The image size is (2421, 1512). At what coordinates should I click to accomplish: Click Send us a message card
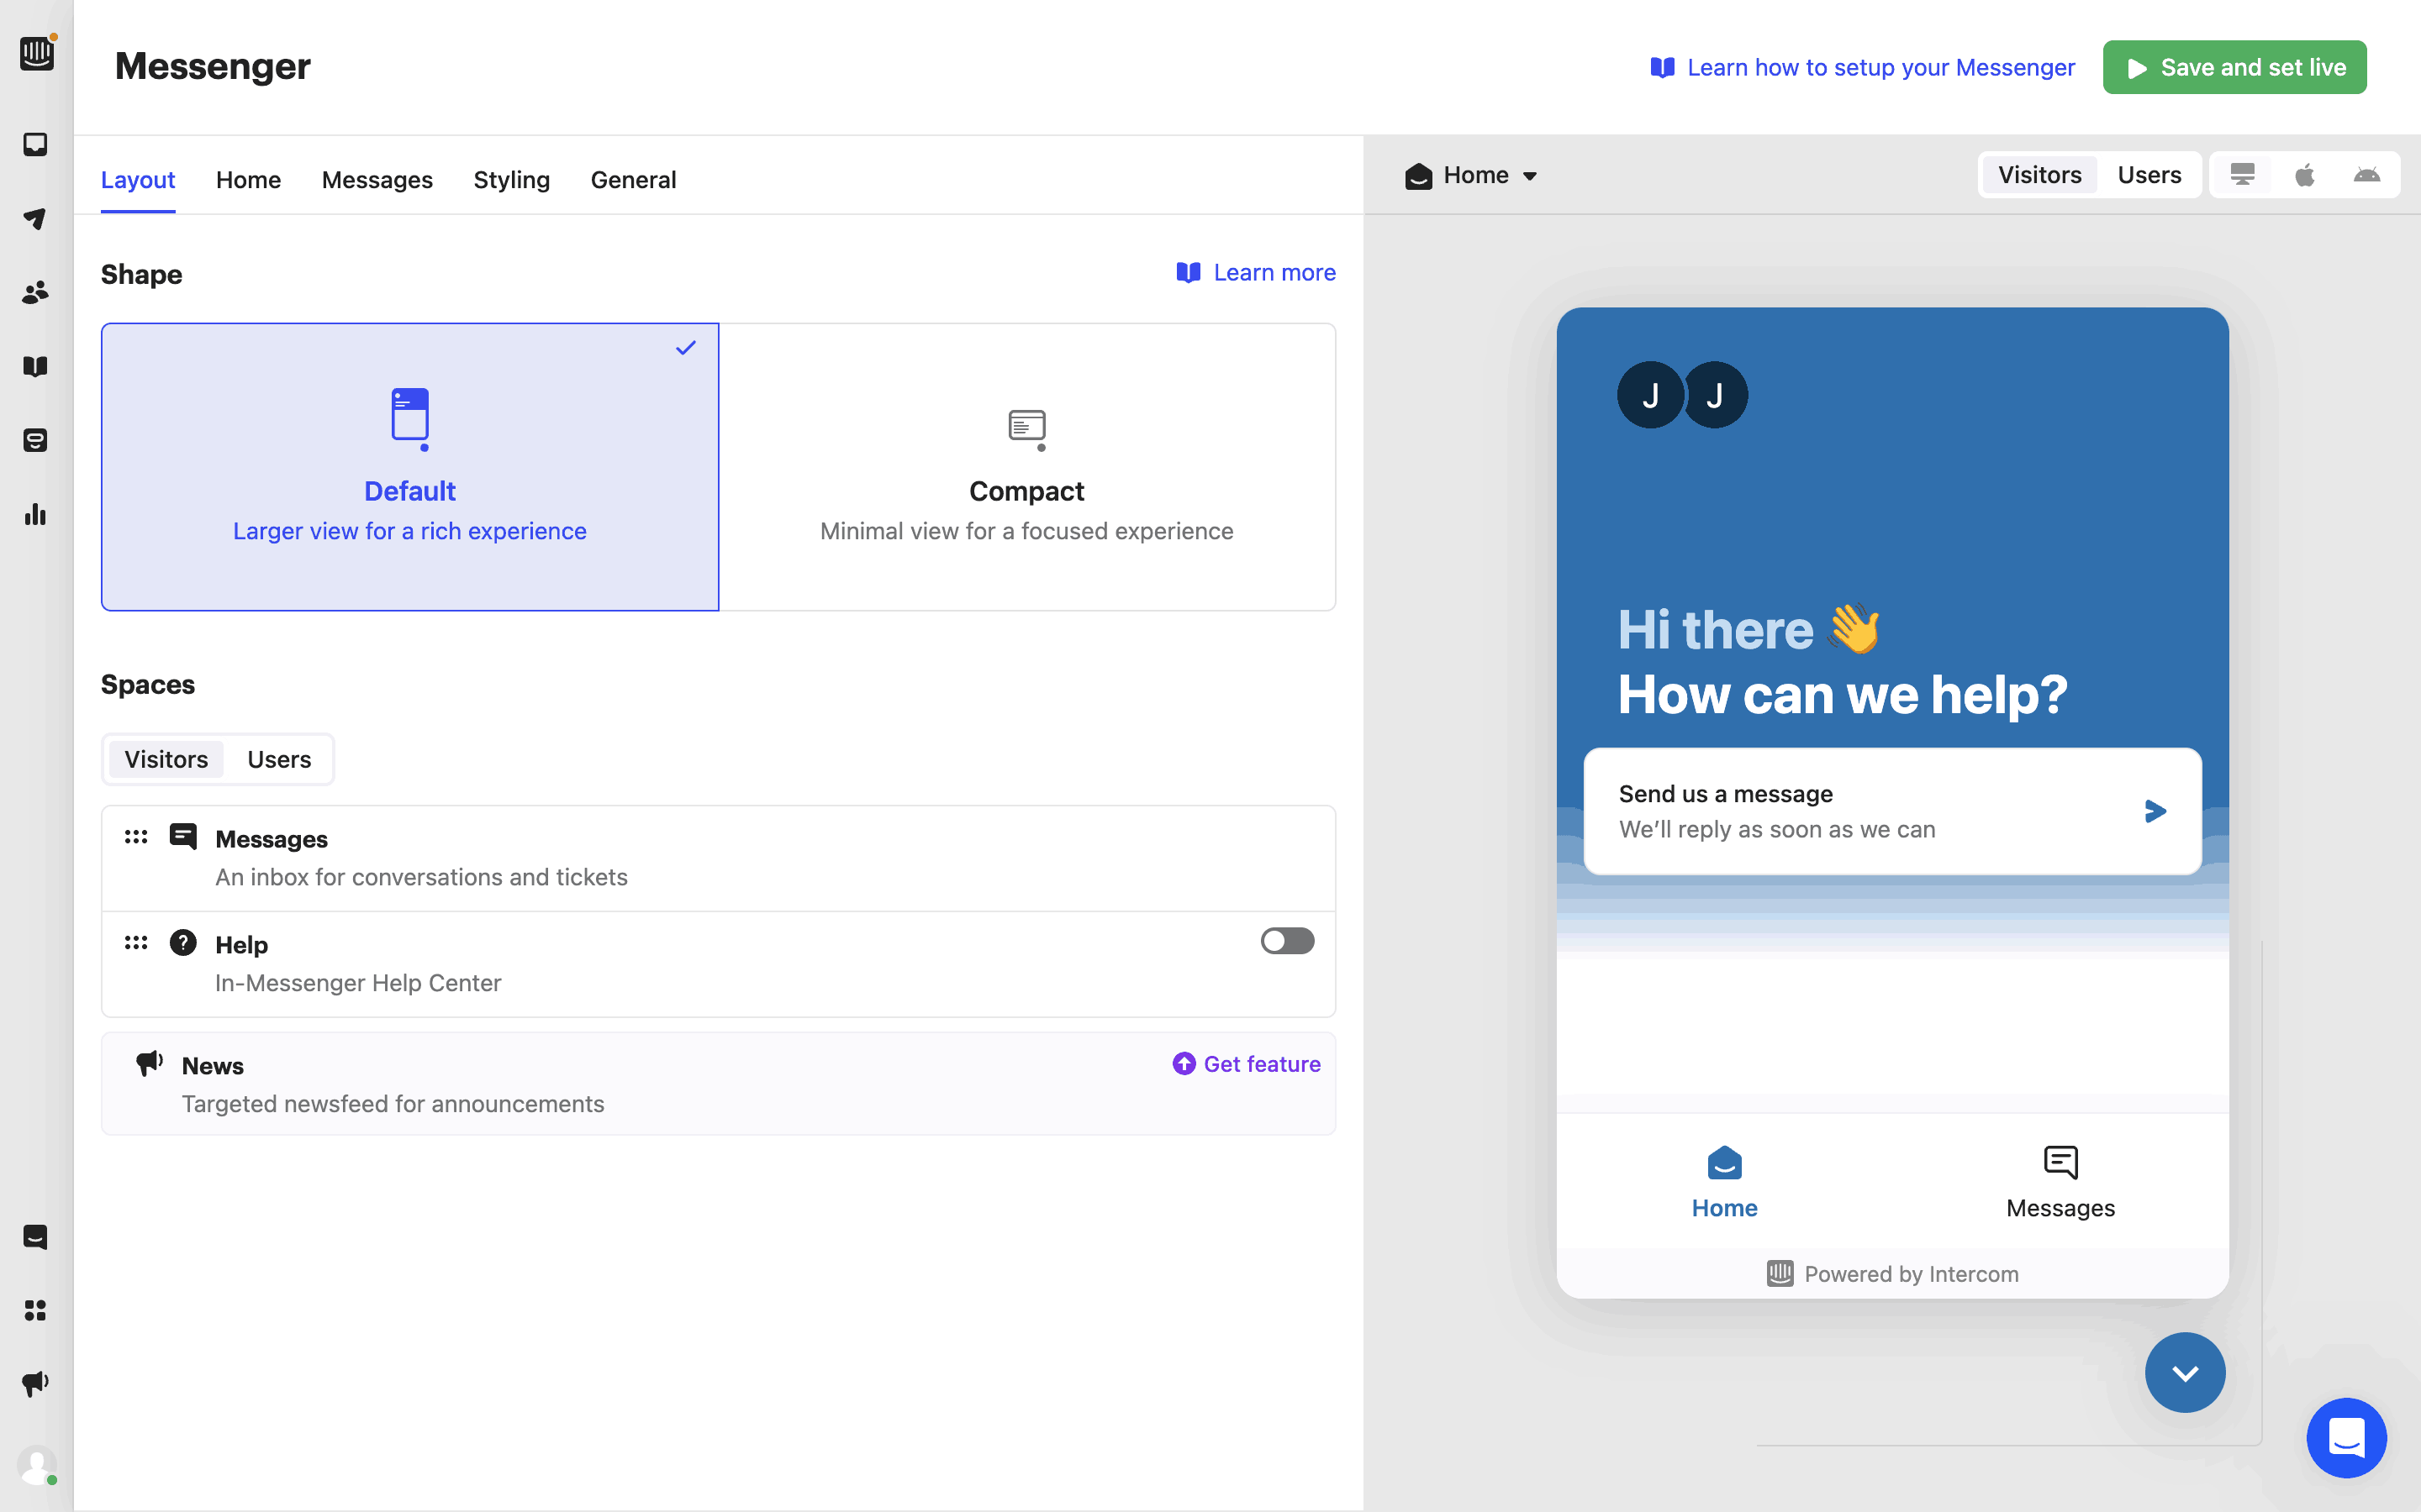pyautogui.click(x=1891, y=811)
